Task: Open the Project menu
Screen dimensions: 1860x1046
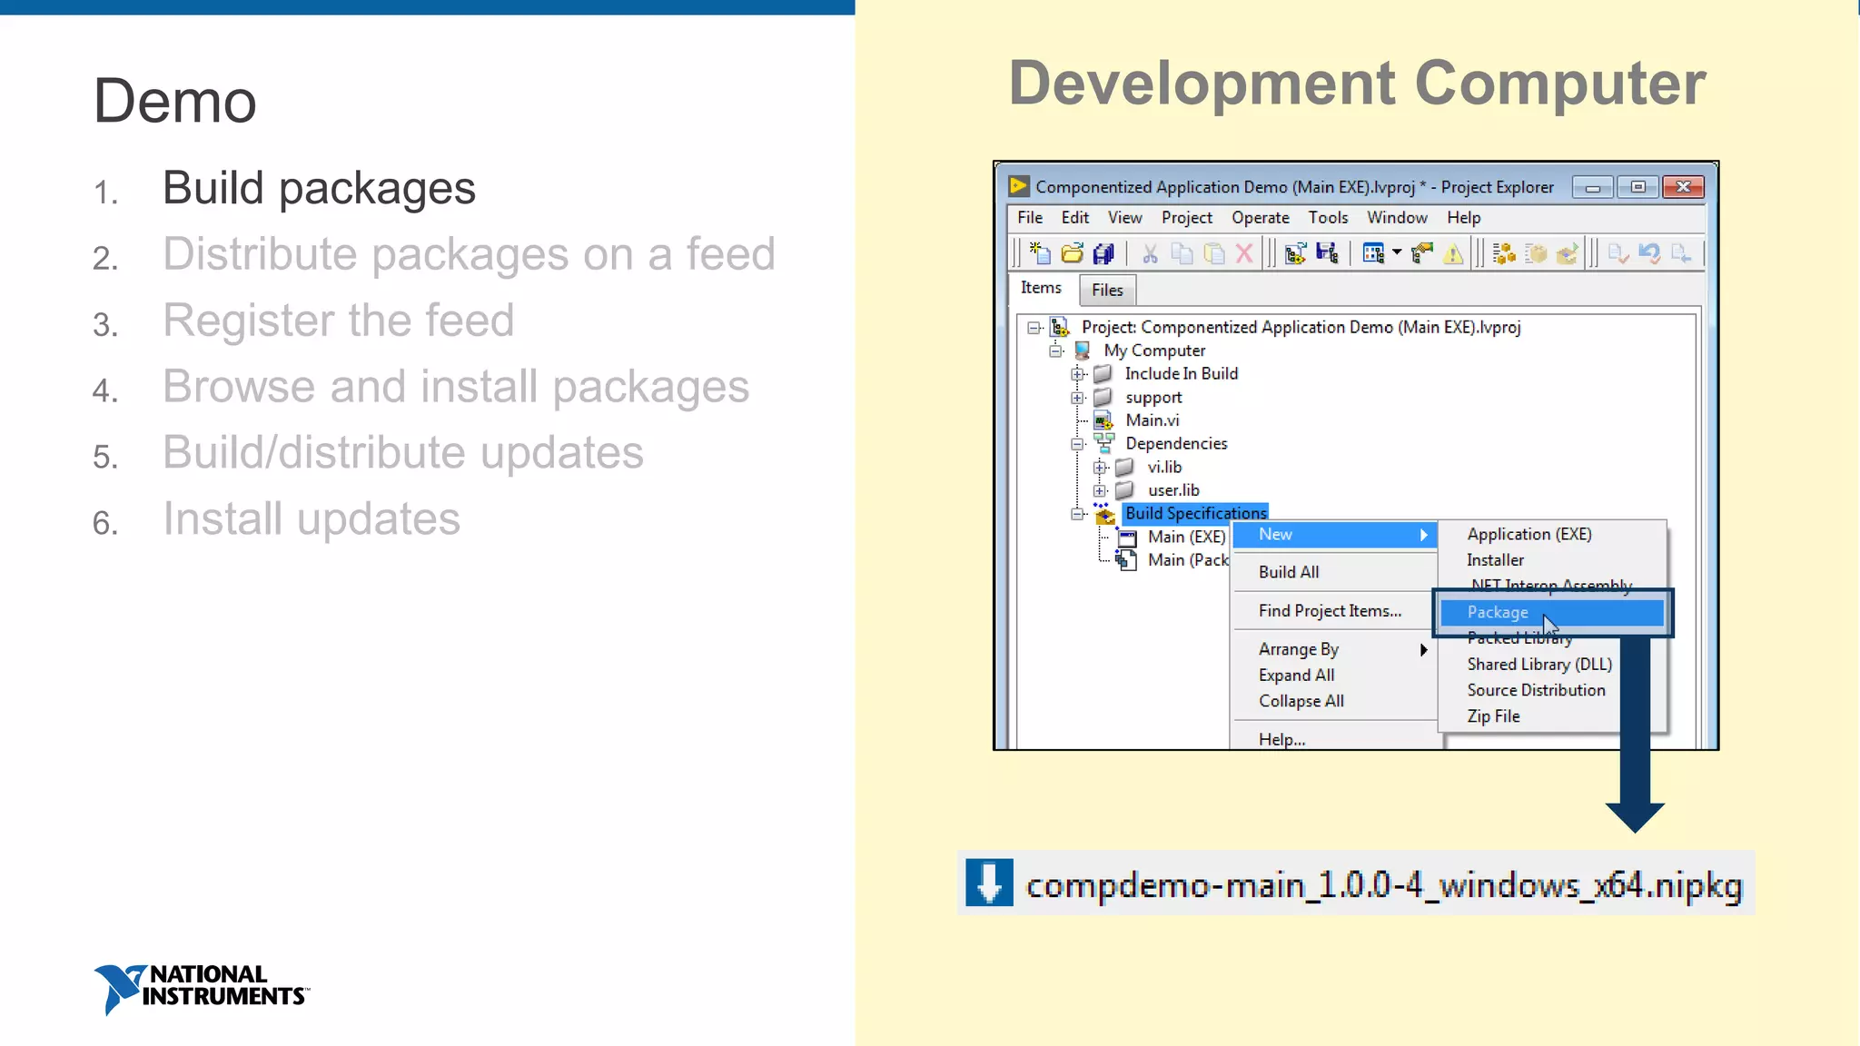Action: point(1187,218)
